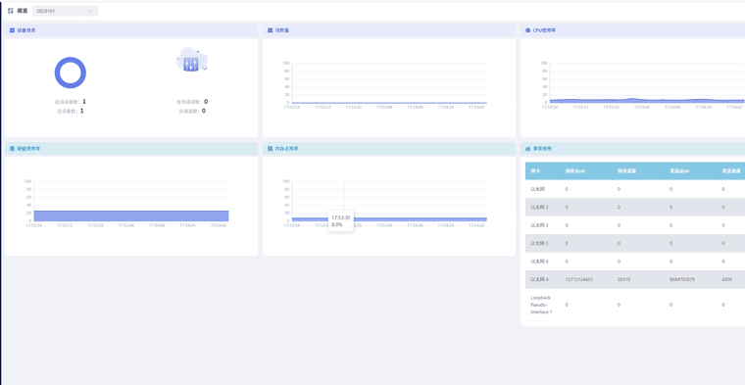Click the bandwidth usage panel header icon
745x385 pixels.
[x=527, y=149]
